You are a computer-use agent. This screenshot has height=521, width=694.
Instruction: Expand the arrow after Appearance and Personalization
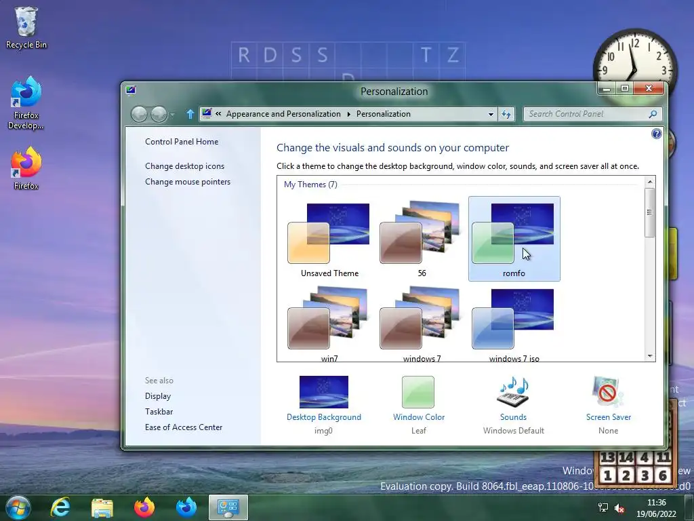[x=349, y=114]
